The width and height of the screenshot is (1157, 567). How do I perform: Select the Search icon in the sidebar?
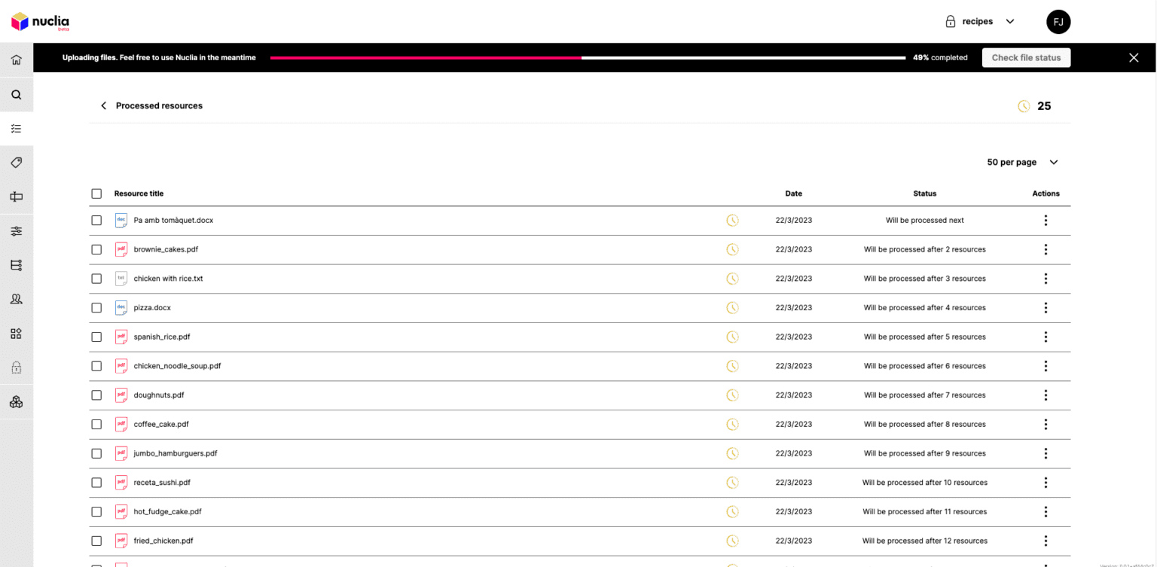click(x=17, y=94)
